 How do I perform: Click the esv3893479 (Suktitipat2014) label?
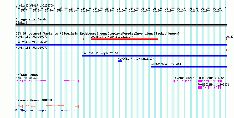coord(112,37)
